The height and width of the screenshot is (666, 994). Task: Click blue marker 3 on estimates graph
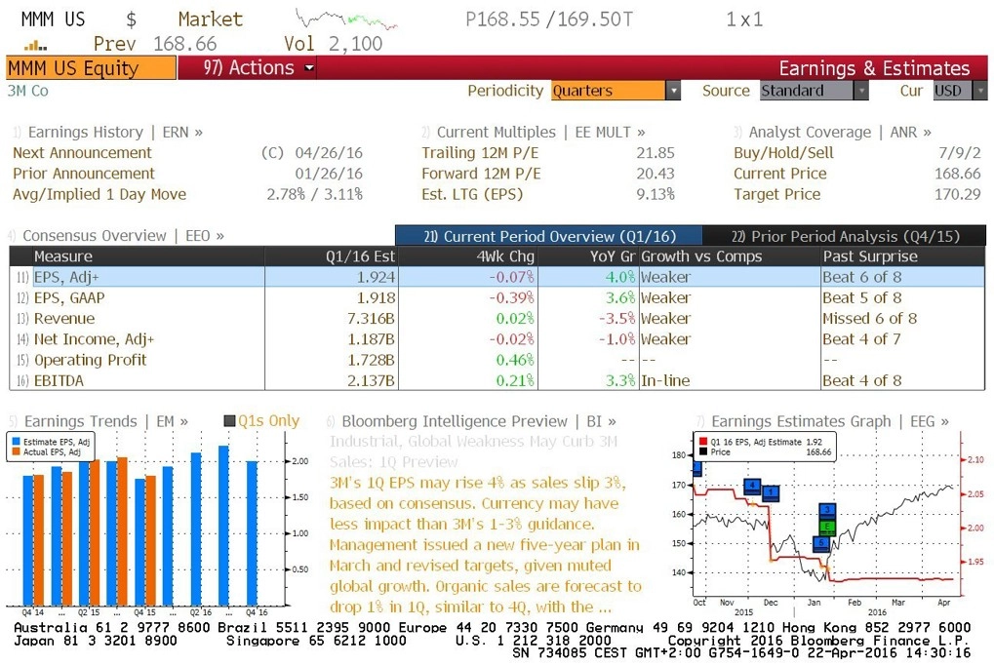[x=827, y=510]
